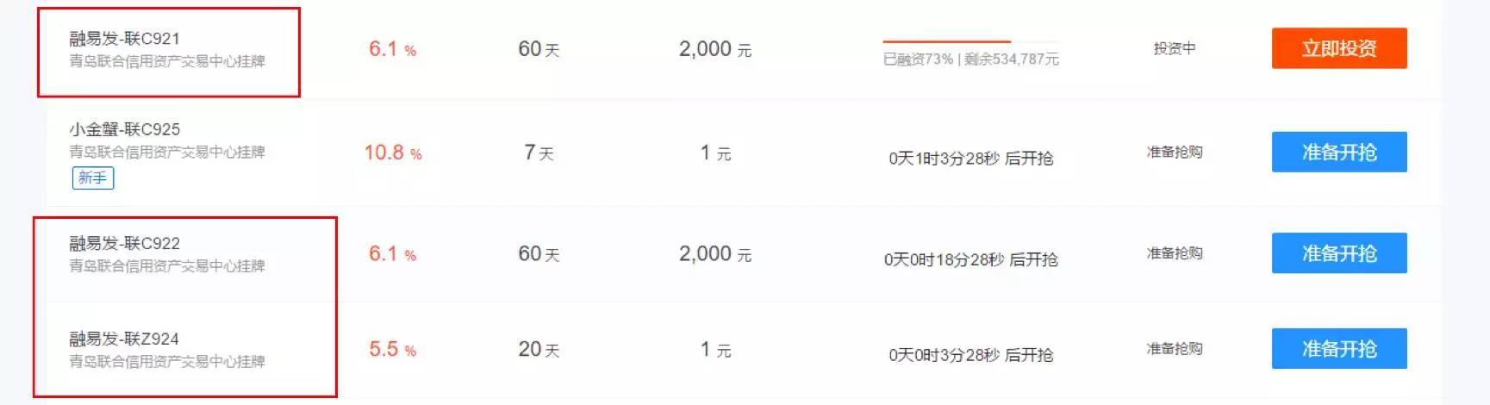Open the 小金蟹-联C925 product title
Screen dimensions: 1490x405
pos(124,129)
